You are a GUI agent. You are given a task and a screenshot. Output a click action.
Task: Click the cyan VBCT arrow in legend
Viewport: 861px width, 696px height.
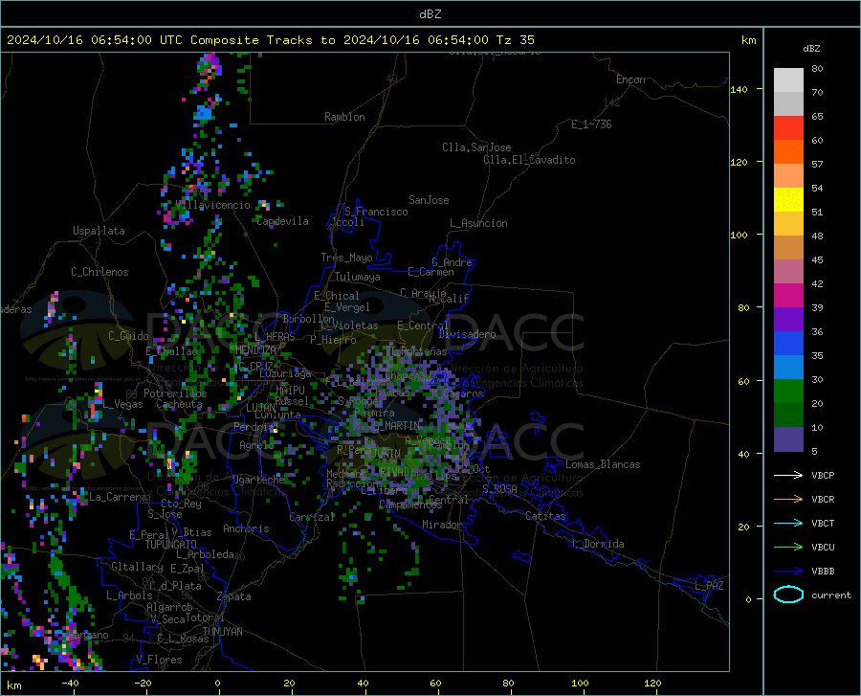click(788, 523)
